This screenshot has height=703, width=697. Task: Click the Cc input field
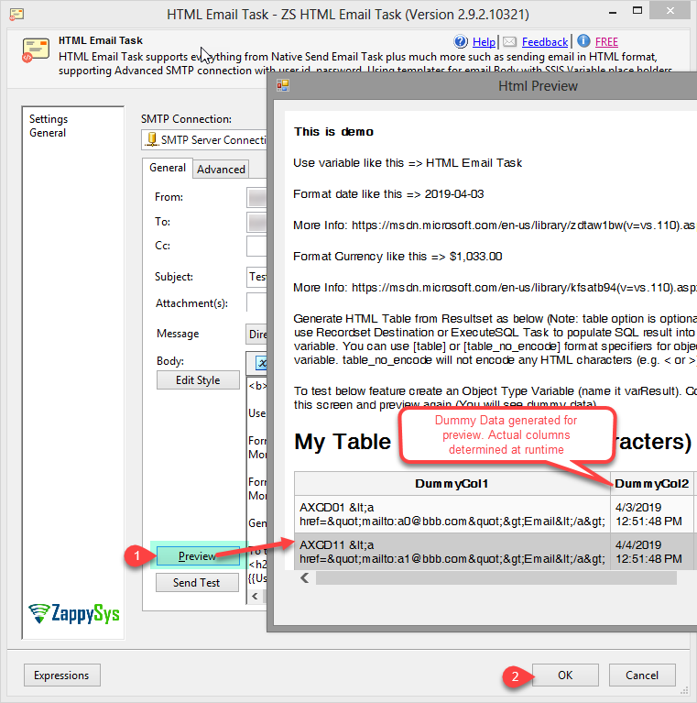[256, 247]
